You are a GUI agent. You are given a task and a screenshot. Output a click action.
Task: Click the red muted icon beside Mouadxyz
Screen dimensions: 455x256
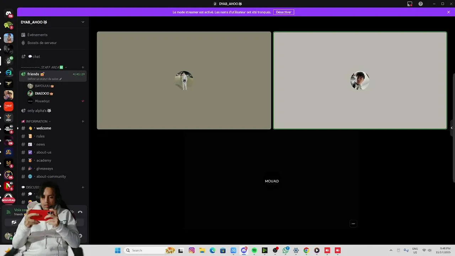pos(83,101)
